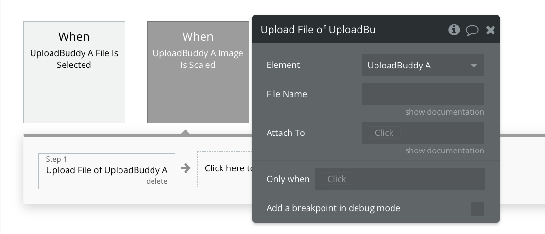
Task: Click the Click placeholder in Attach To
Action: click(x=384, y=133)
